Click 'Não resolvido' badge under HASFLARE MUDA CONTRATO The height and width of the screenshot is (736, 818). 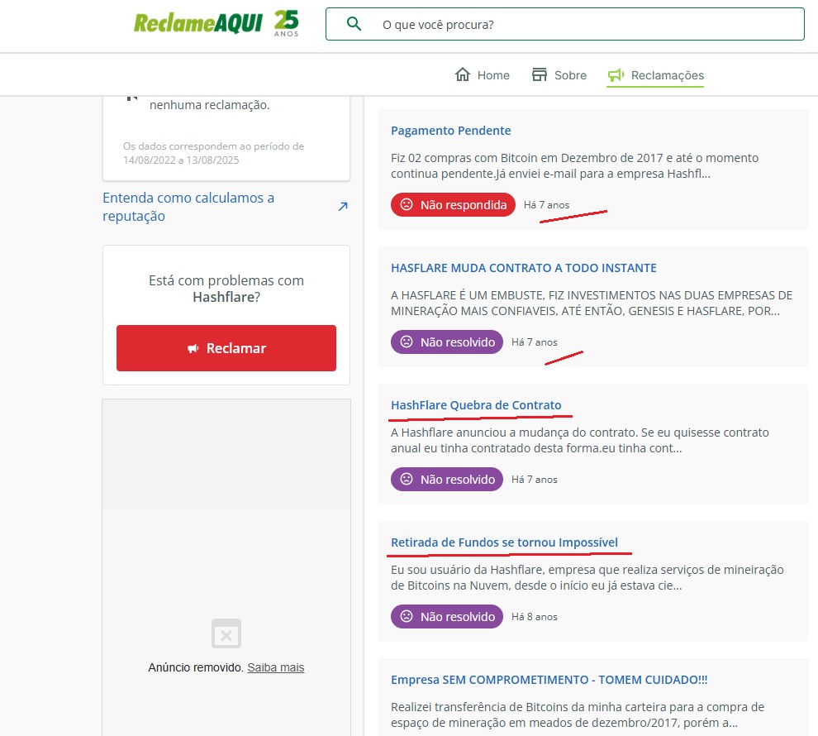point(446,342)
